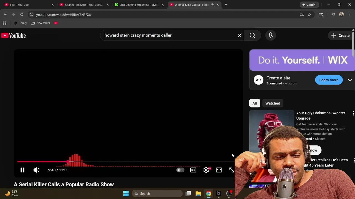Clear the search text with X

coord(240,35)
